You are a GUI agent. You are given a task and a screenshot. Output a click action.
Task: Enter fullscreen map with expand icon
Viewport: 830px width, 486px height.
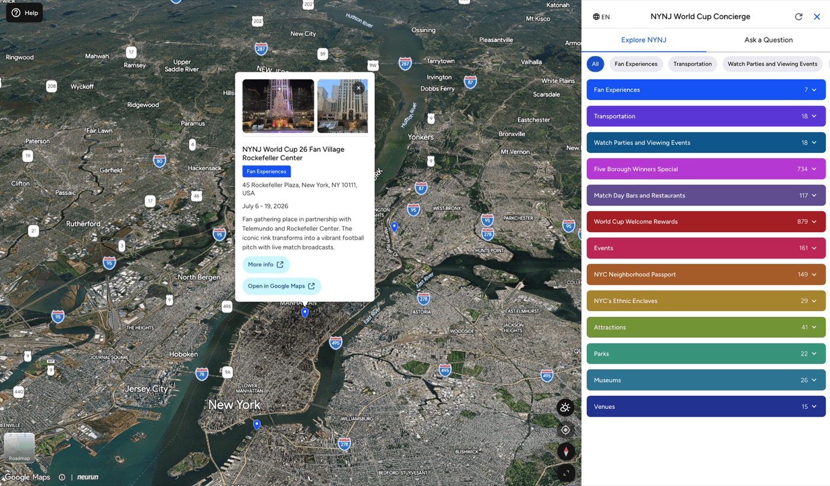tap(566, 473)
